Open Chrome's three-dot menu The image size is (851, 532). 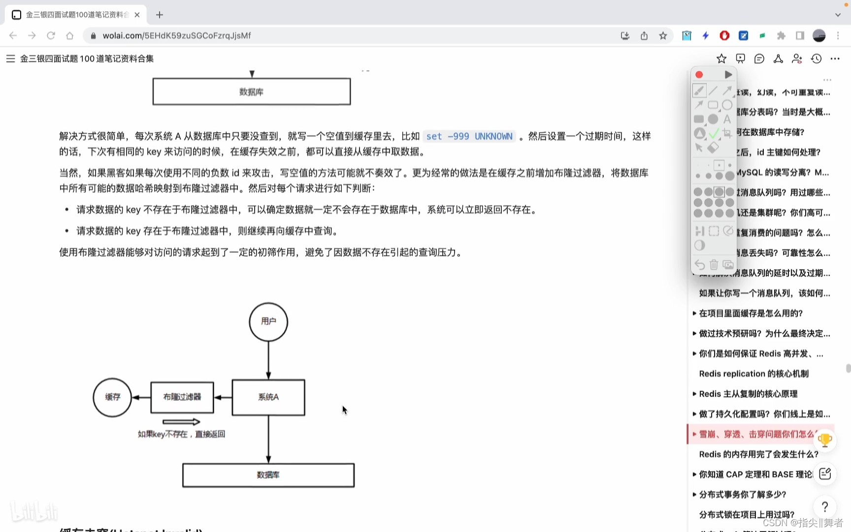[x=838, y=35]
